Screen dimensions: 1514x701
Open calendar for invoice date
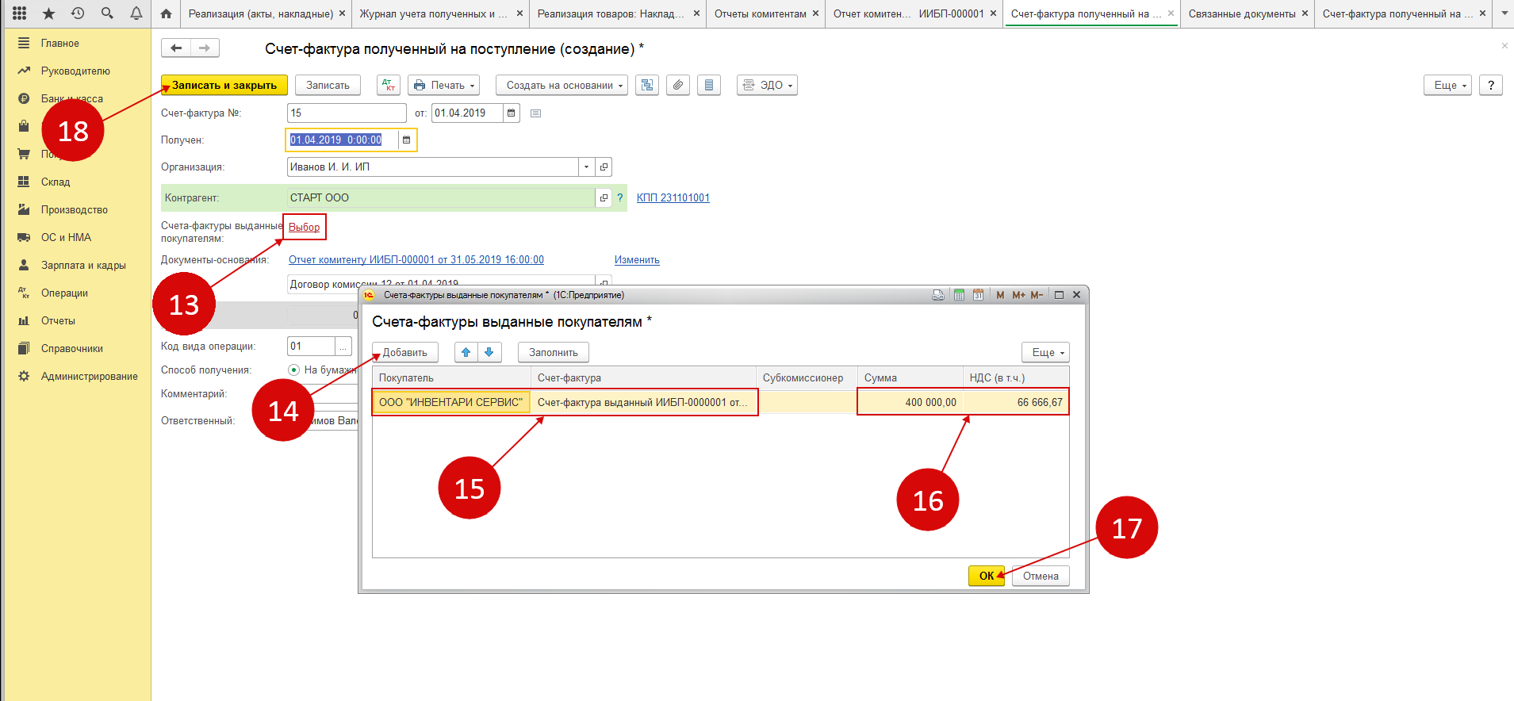click(512, 113)
